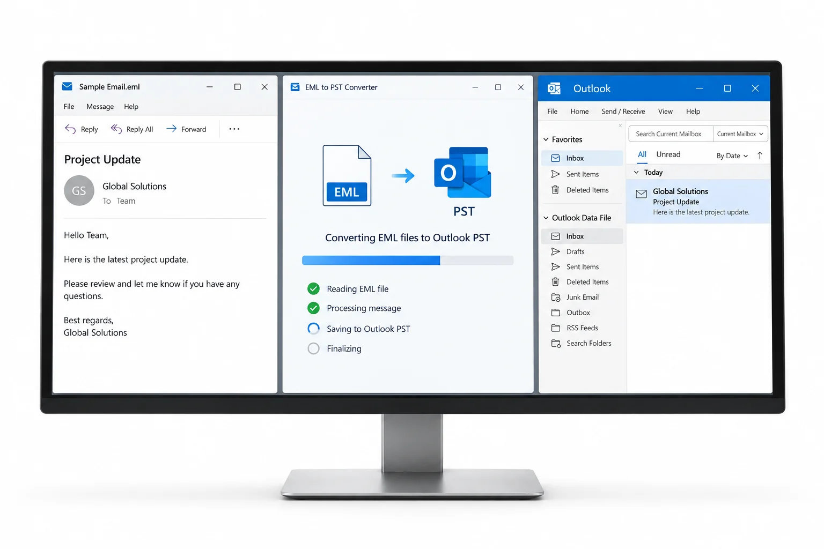The height and width of the screenshot is (549, 824).
Task: Click the Saving to Outlook PST spinner circle
Action: tap(313, 329)
